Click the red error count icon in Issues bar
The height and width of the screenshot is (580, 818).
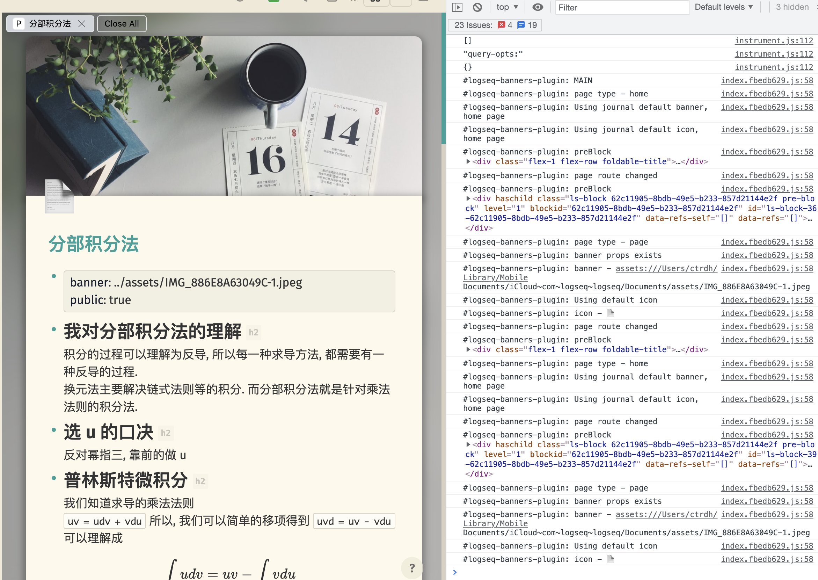click(501, 25)
